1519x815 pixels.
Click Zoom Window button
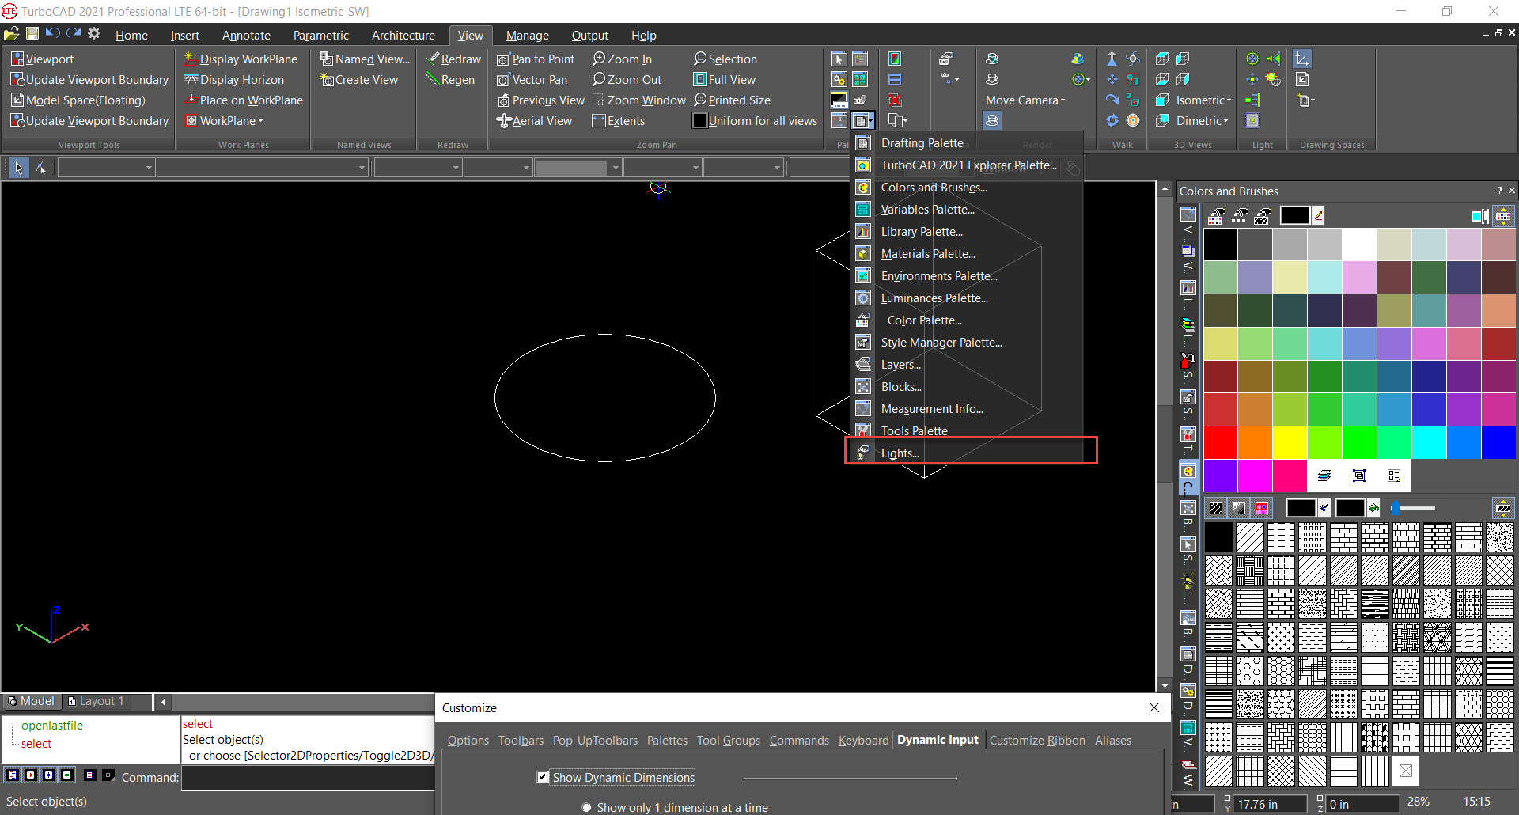coord(639,100)
